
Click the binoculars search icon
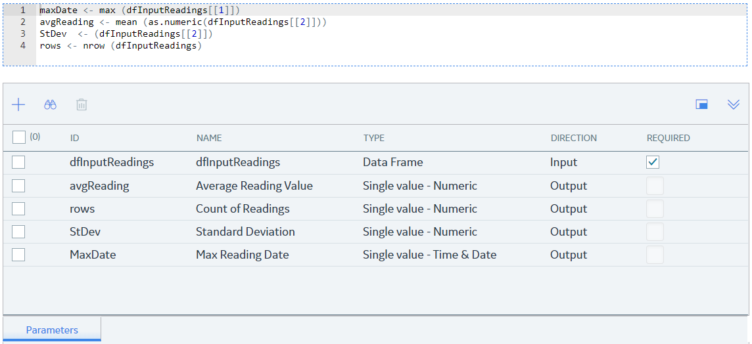[51, 105]
